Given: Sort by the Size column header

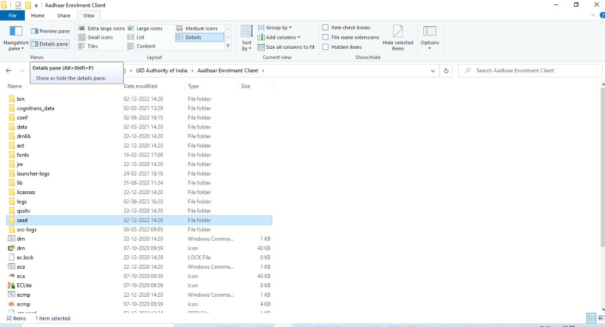Looking at the screenshot, I should click(x=246, y=86).
